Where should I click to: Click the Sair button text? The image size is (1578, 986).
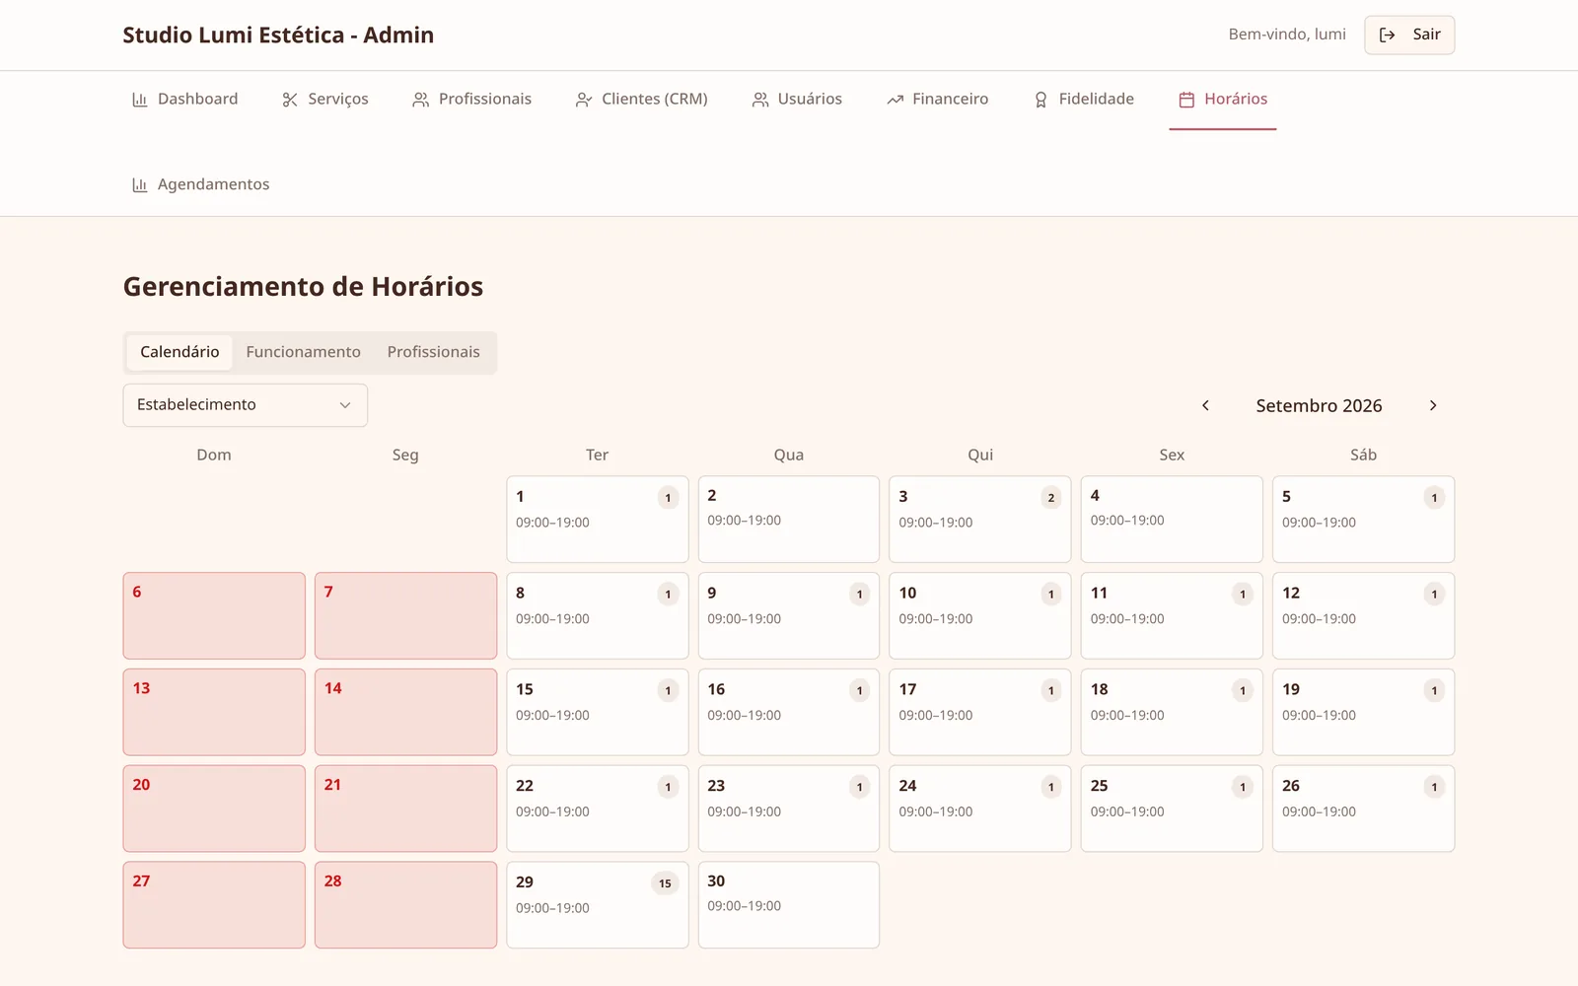click(x=1426, y=35)
